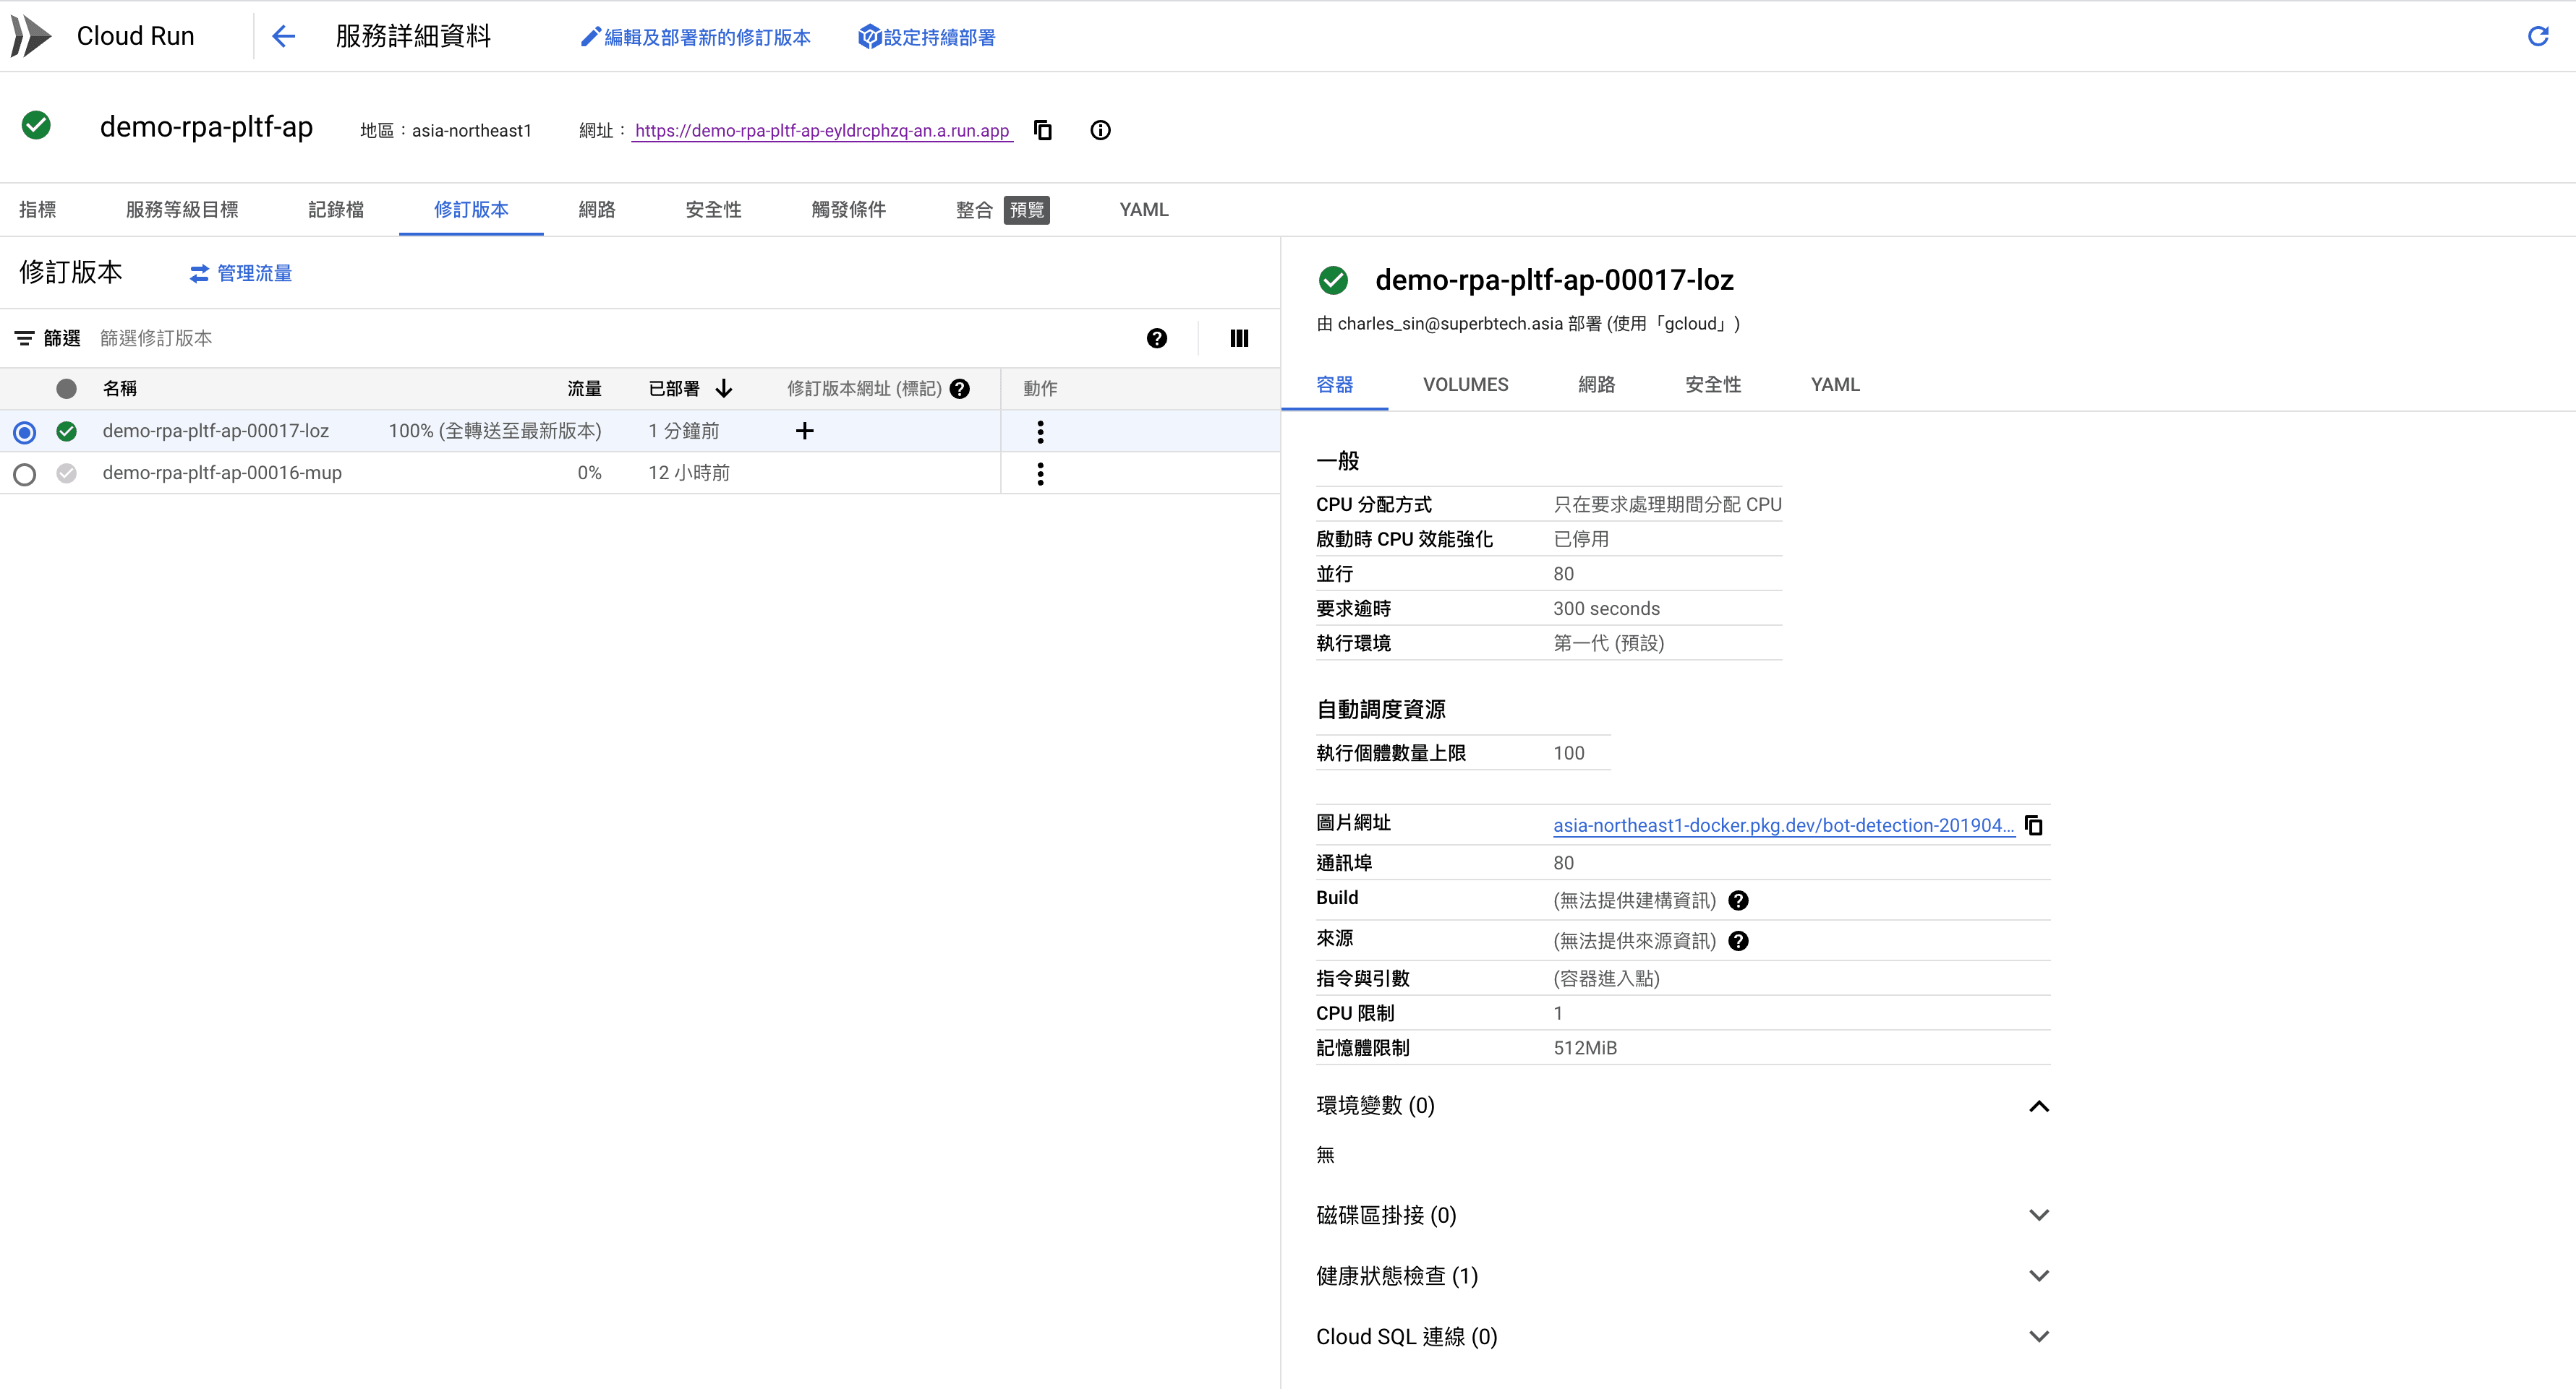Viewport: 2576px width, 1389px height.
Task: Open the service URL info icon
Action: point(1100,130)
